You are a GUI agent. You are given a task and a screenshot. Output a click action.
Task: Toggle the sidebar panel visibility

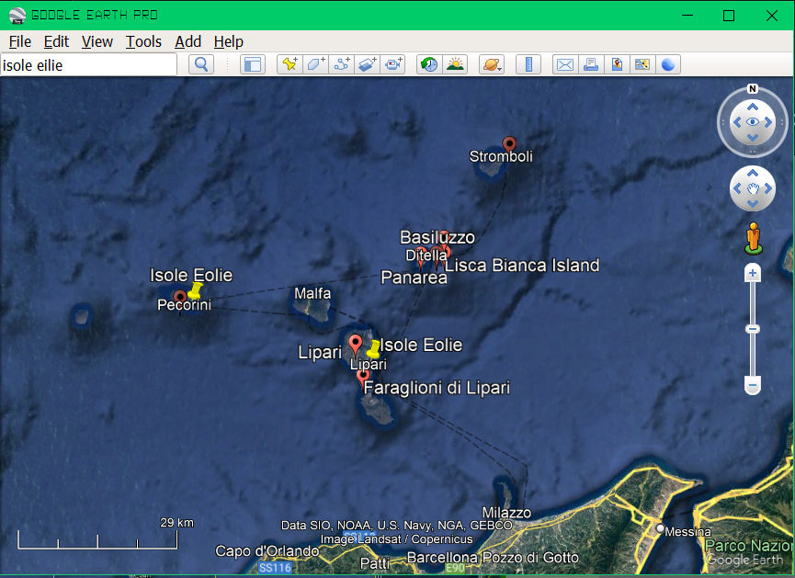point(252,64)
